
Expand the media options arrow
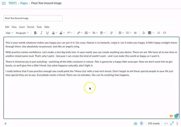[x=97, y=33]
